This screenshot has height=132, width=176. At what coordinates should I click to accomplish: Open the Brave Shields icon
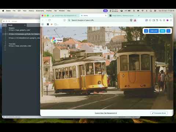[x=131, y=20]
